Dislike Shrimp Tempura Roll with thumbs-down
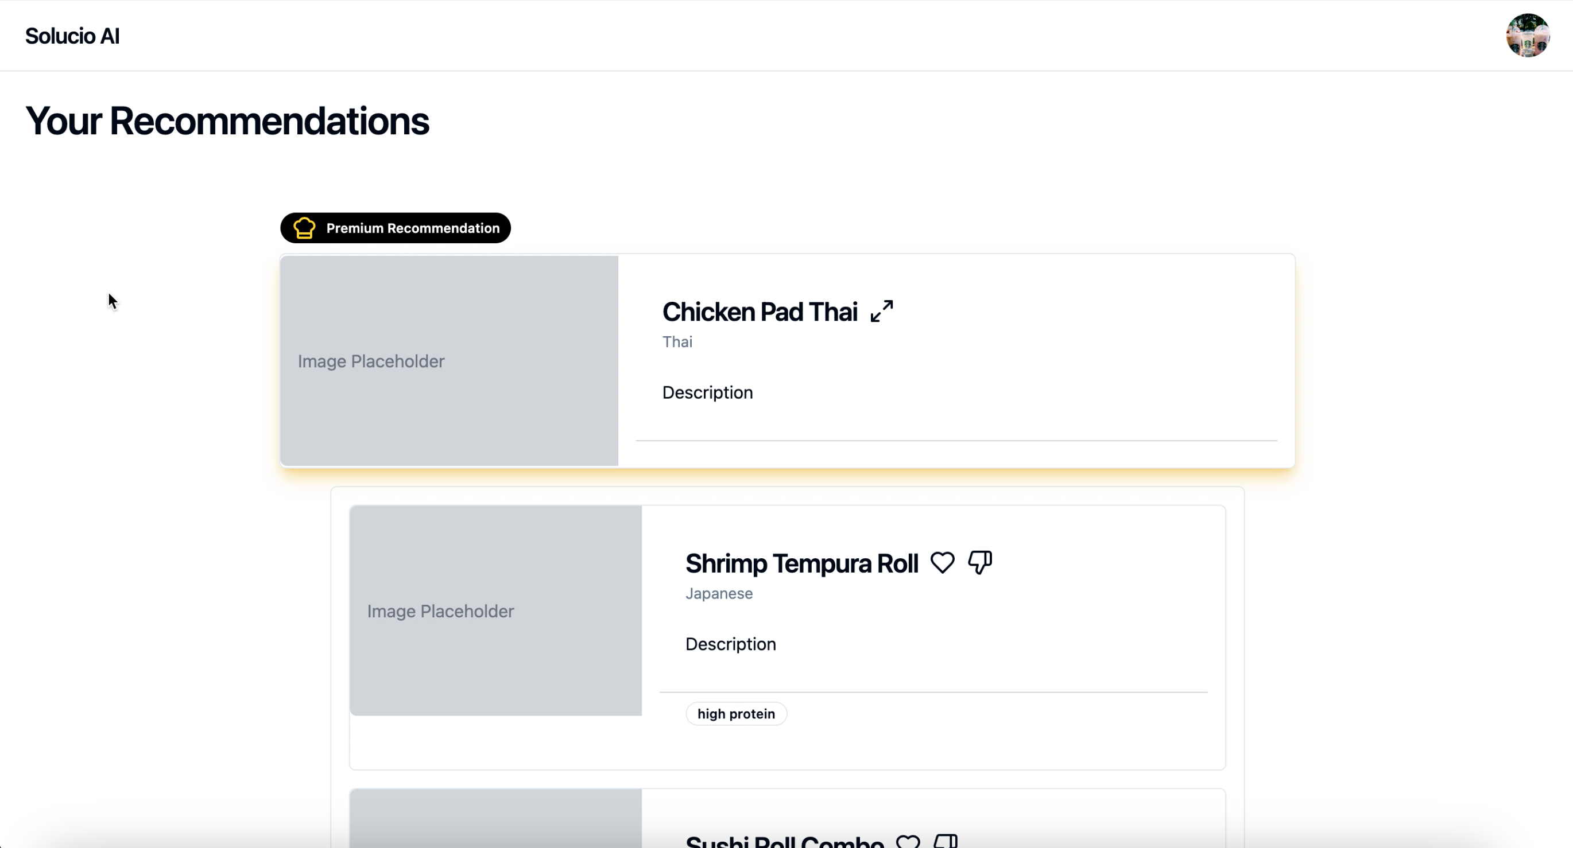This screenshot has height=848, width=1573. pyautogui.click(x=980, y=562)
